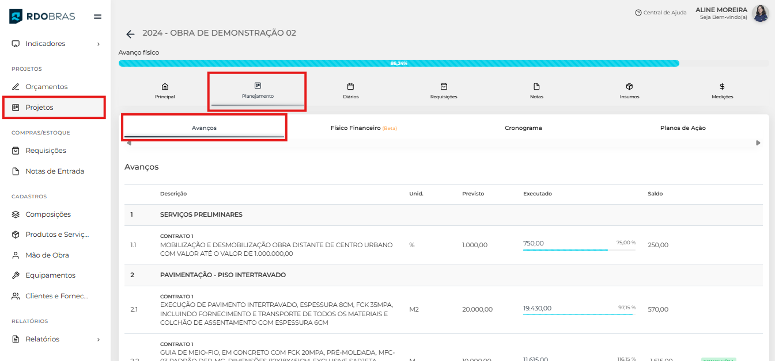The height and width of the screenshot is (361, 775).
Task: Click the Avanço físico progress bar
Action: [398, 63]
